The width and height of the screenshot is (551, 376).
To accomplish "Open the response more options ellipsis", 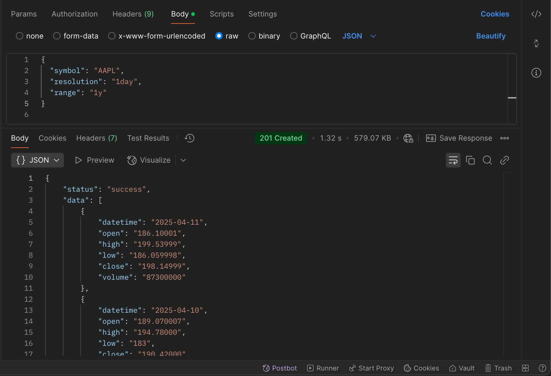I will pos(505,138).
